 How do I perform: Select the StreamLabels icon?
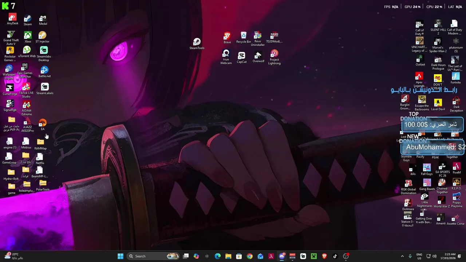(x=45, y=89)
